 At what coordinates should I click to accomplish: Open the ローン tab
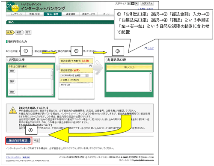107,14
